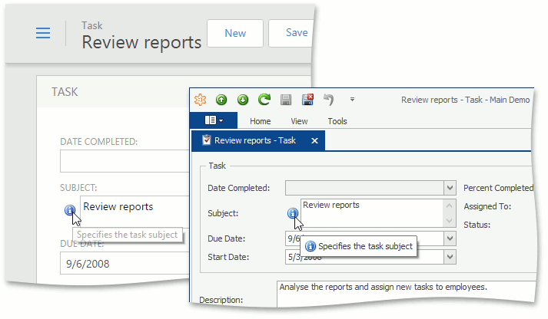
Task: Expand the Due Date dropdown arrow
Action: [450, 238]
